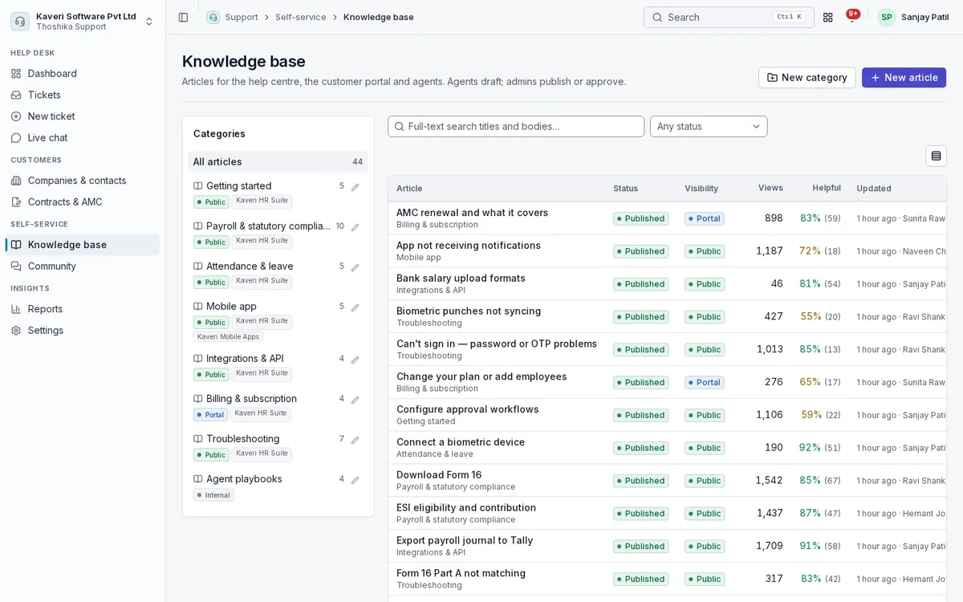Sort by the Updated column header
The height and width of the screenshot is (602, 963).
[874, 189]
